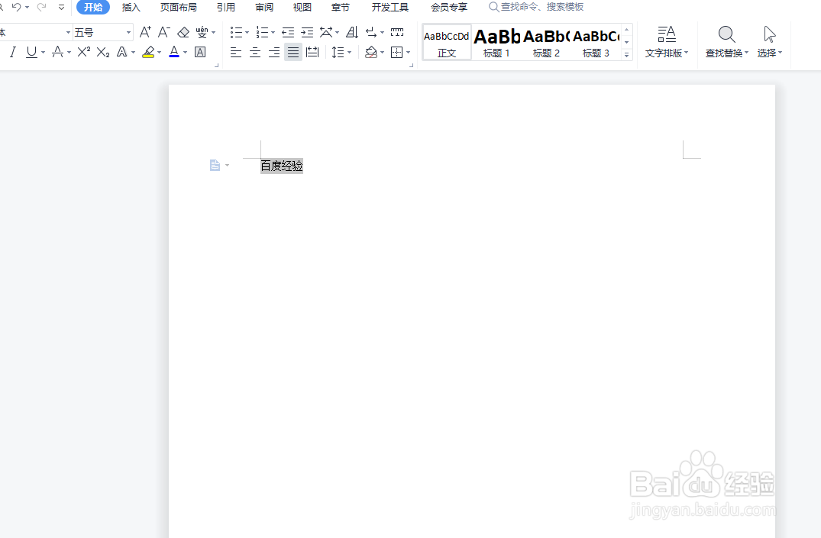Increase paragraph indent
Image resolution: width=821 pixels, height=538 pixels.
pyautogui.click(x=307, y=33)
